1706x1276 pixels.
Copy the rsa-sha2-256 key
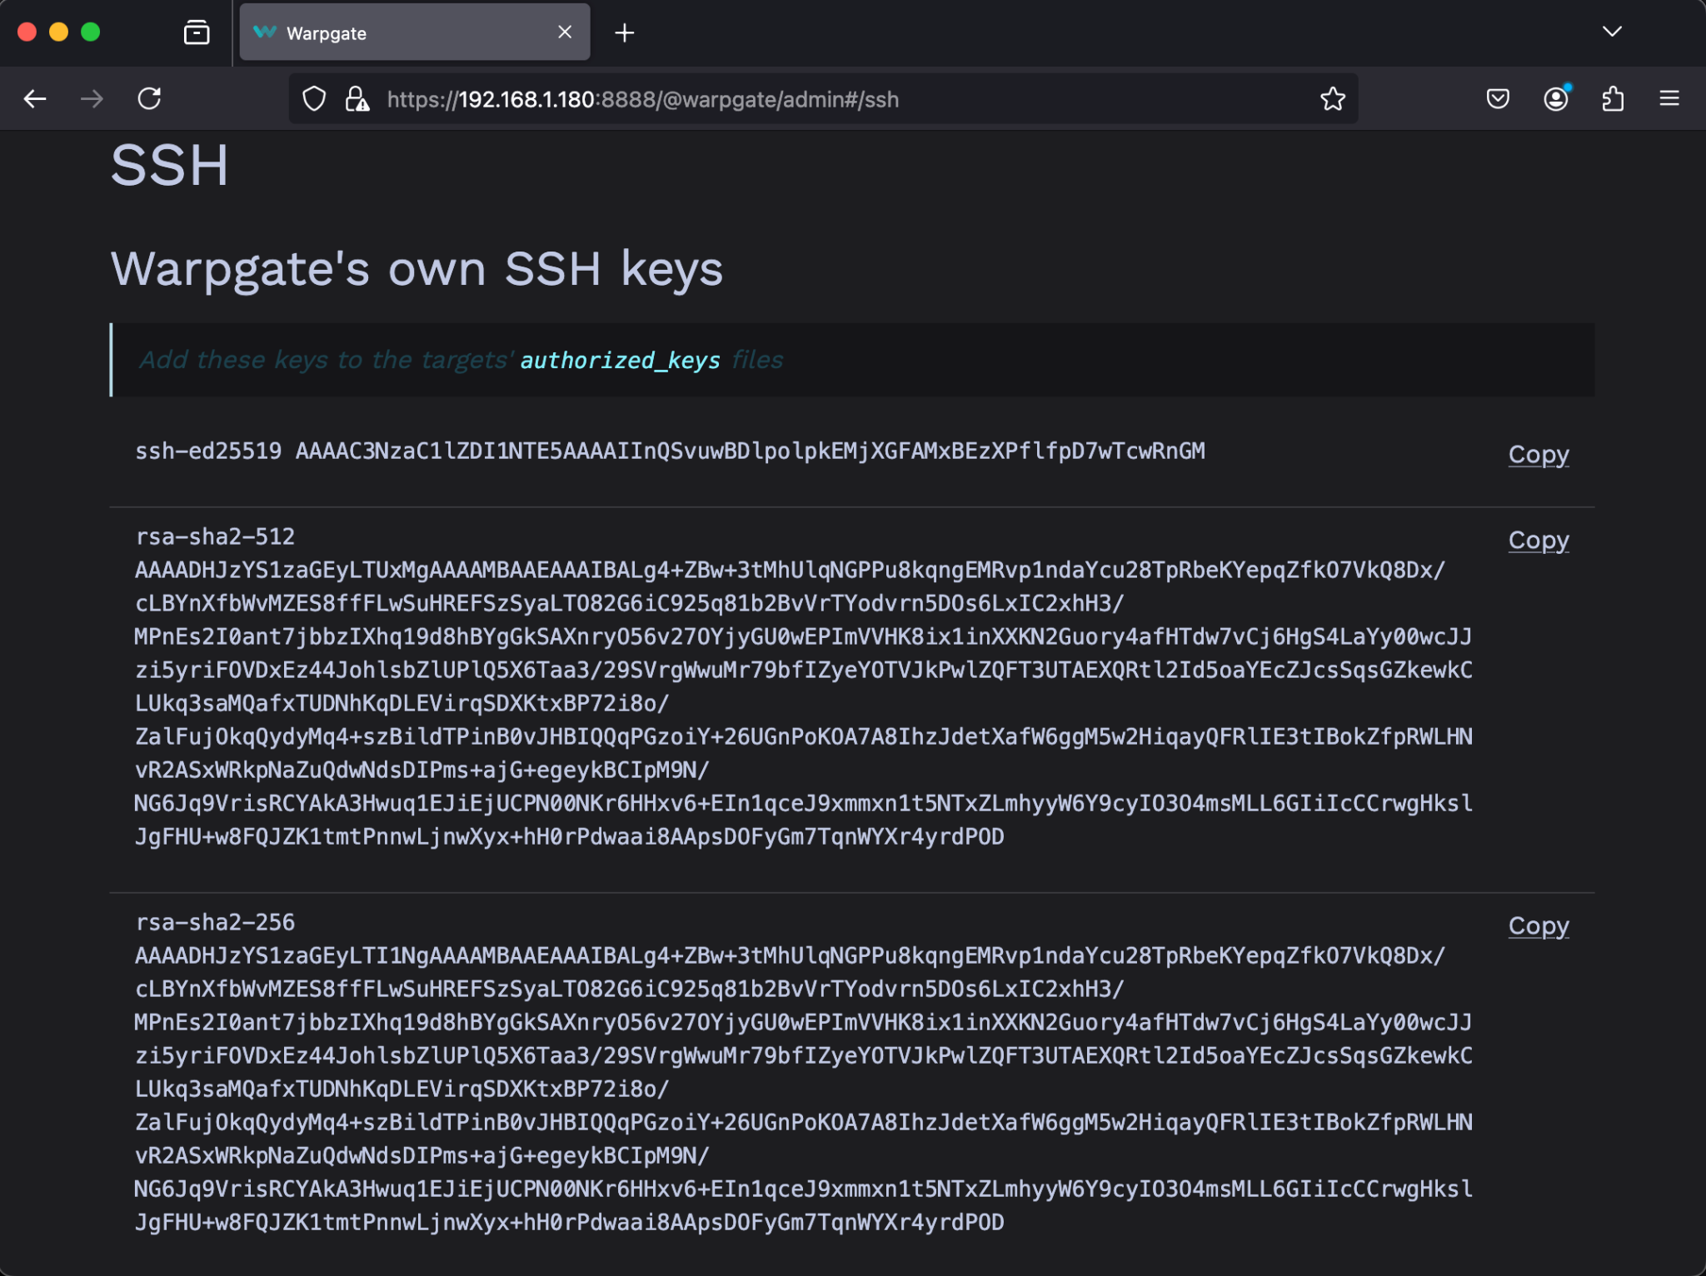click(x=1537, y=925)
